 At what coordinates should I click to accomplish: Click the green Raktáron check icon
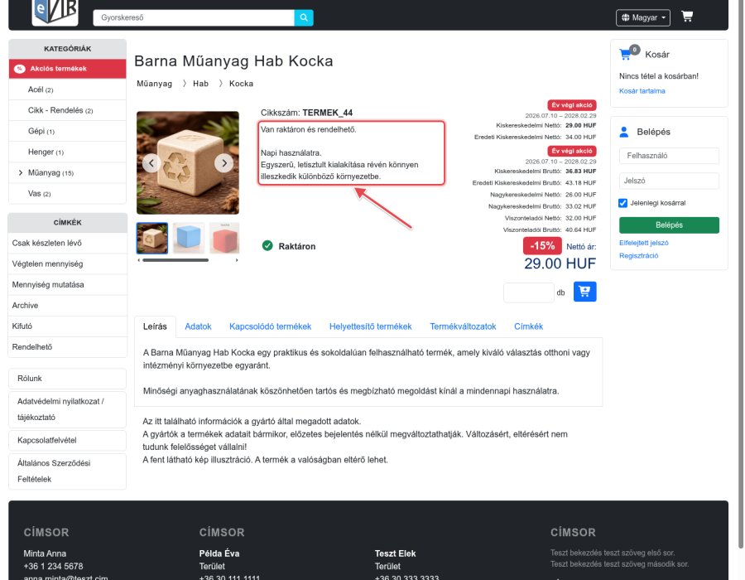[267, 246]
